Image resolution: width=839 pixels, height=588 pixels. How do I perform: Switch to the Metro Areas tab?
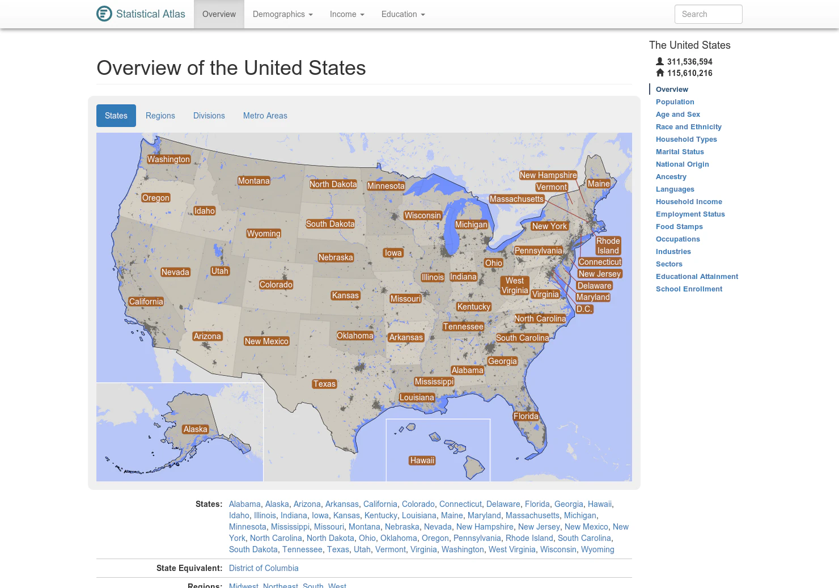point(265,116)
